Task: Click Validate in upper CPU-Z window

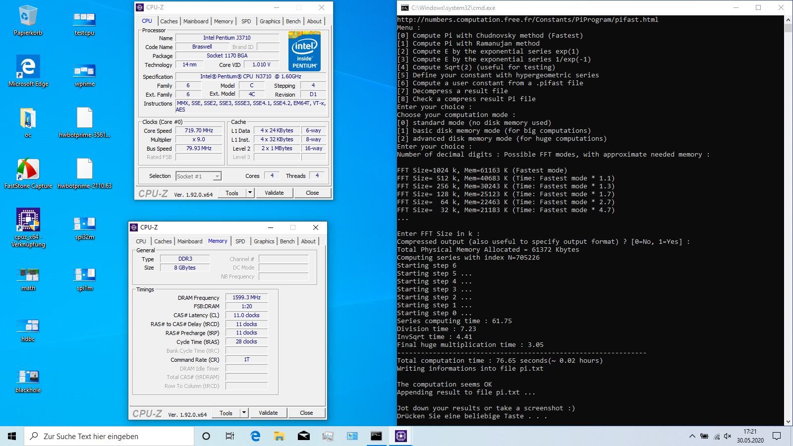Action: (x=274, y=193)
